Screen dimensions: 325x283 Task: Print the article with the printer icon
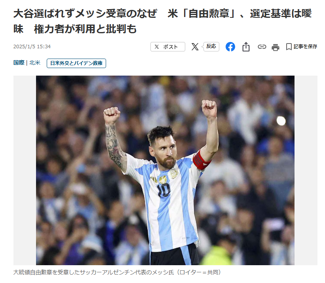point(275,47)
